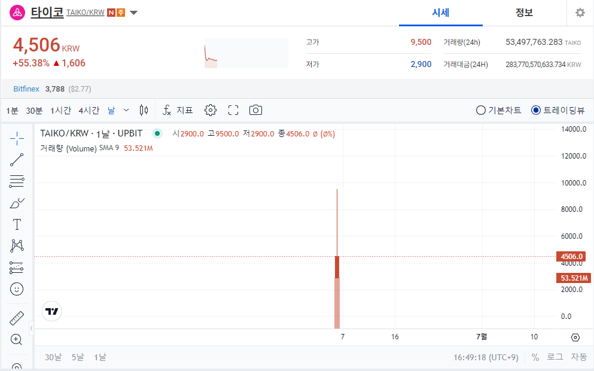Viewport: 594px width, 371px height.
Task: Expand the TAIKO/KRW market selector arrow
Action: (x=133, y=13)
